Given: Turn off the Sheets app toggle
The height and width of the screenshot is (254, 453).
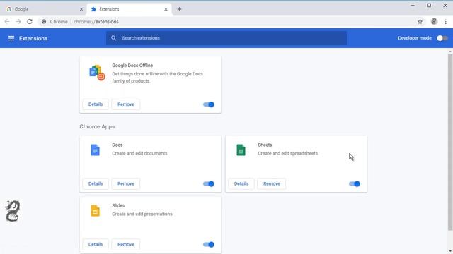Looking at the screenshot, I should pos(355,183).
